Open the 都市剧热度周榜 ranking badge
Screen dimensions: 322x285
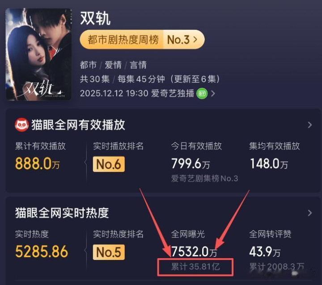coord(142,40)
